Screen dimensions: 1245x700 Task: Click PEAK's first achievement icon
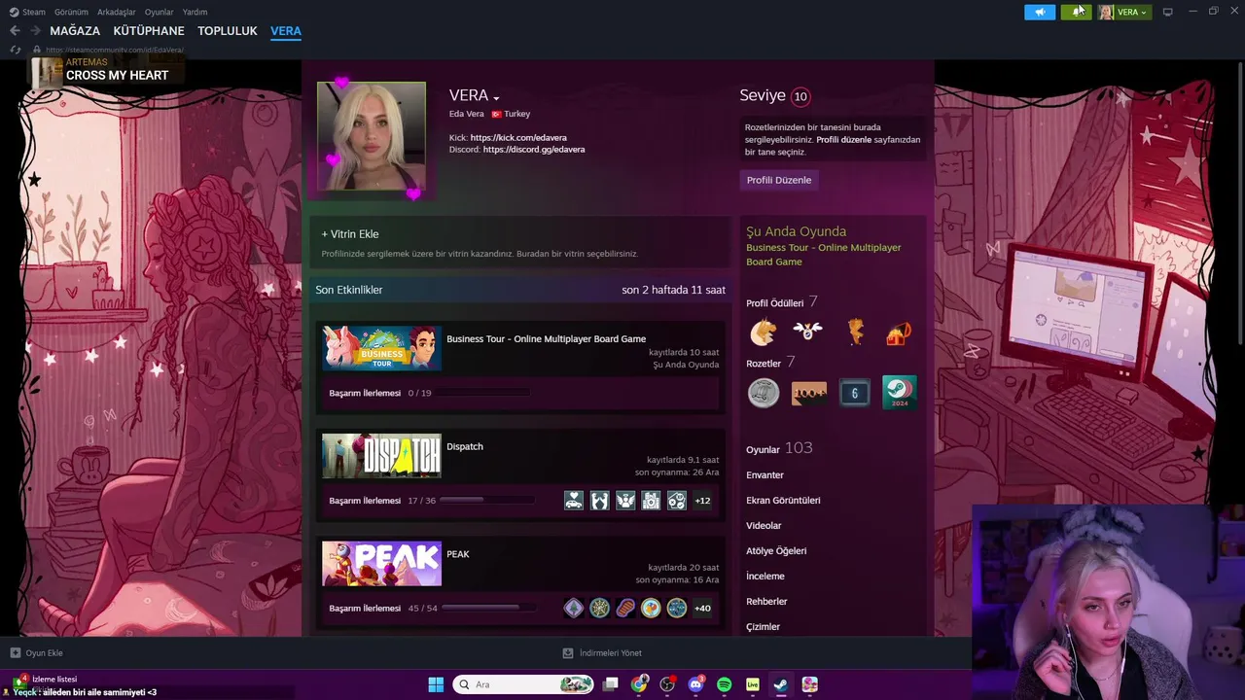pos(574,609)
